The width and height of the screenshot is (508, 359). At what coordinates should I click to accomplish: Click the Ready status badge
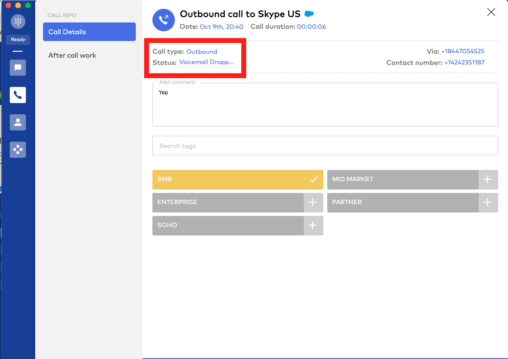pos(18,40)
